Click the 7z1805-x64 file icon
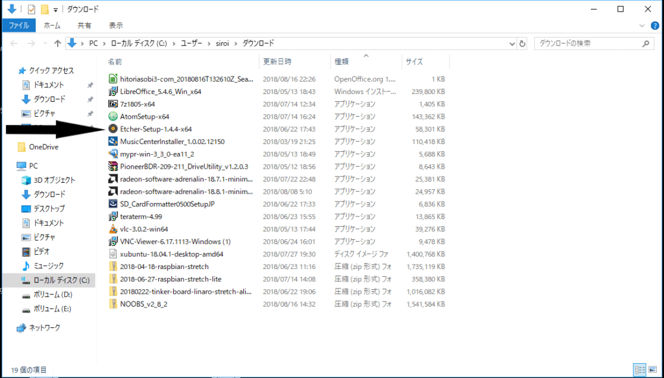The height and width of the screenshot is (378, 664). (112, 104)
